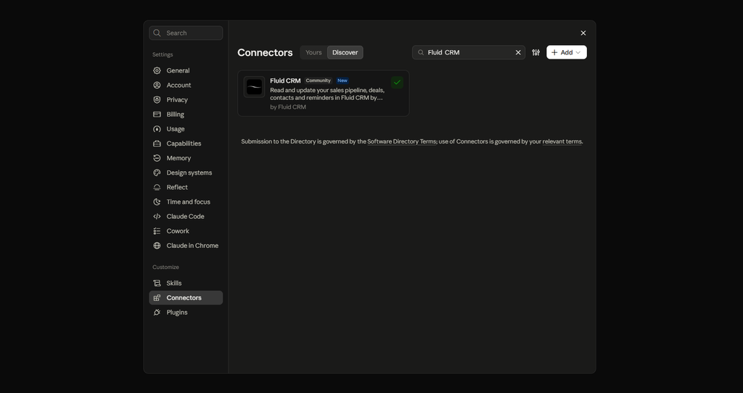The image size is (743, 393).
Task: Click the Usage gauge icon
Action: (157, 129)
